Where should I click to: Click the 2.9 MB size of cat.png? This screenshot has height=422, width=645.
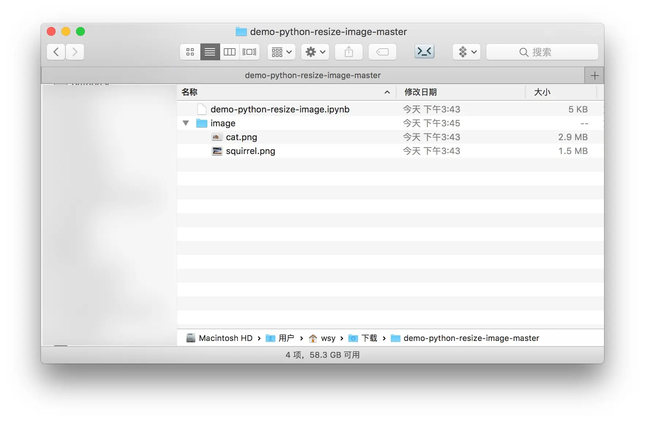pyautogui.click(x=573, y=137)
